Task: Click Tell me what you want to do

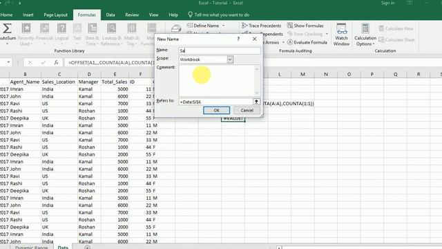Action: [219, 15]
